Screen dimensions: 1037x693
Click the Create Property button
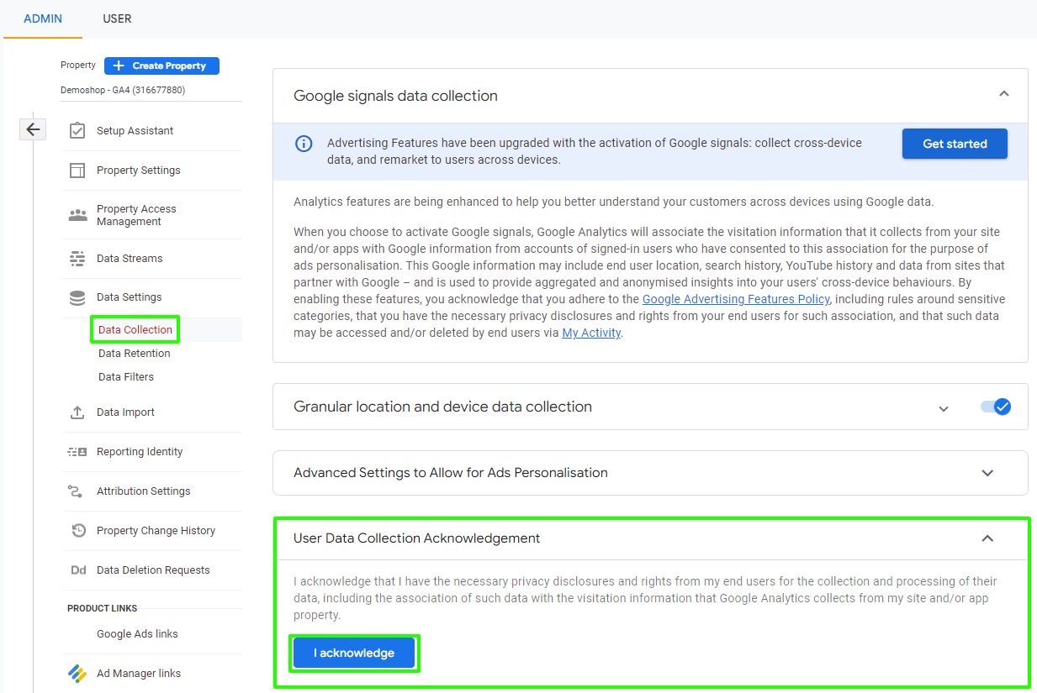[161, 66]
